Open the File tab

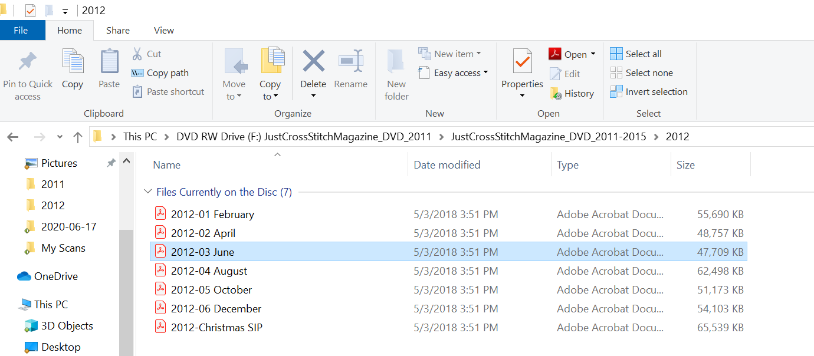(21, 31)
